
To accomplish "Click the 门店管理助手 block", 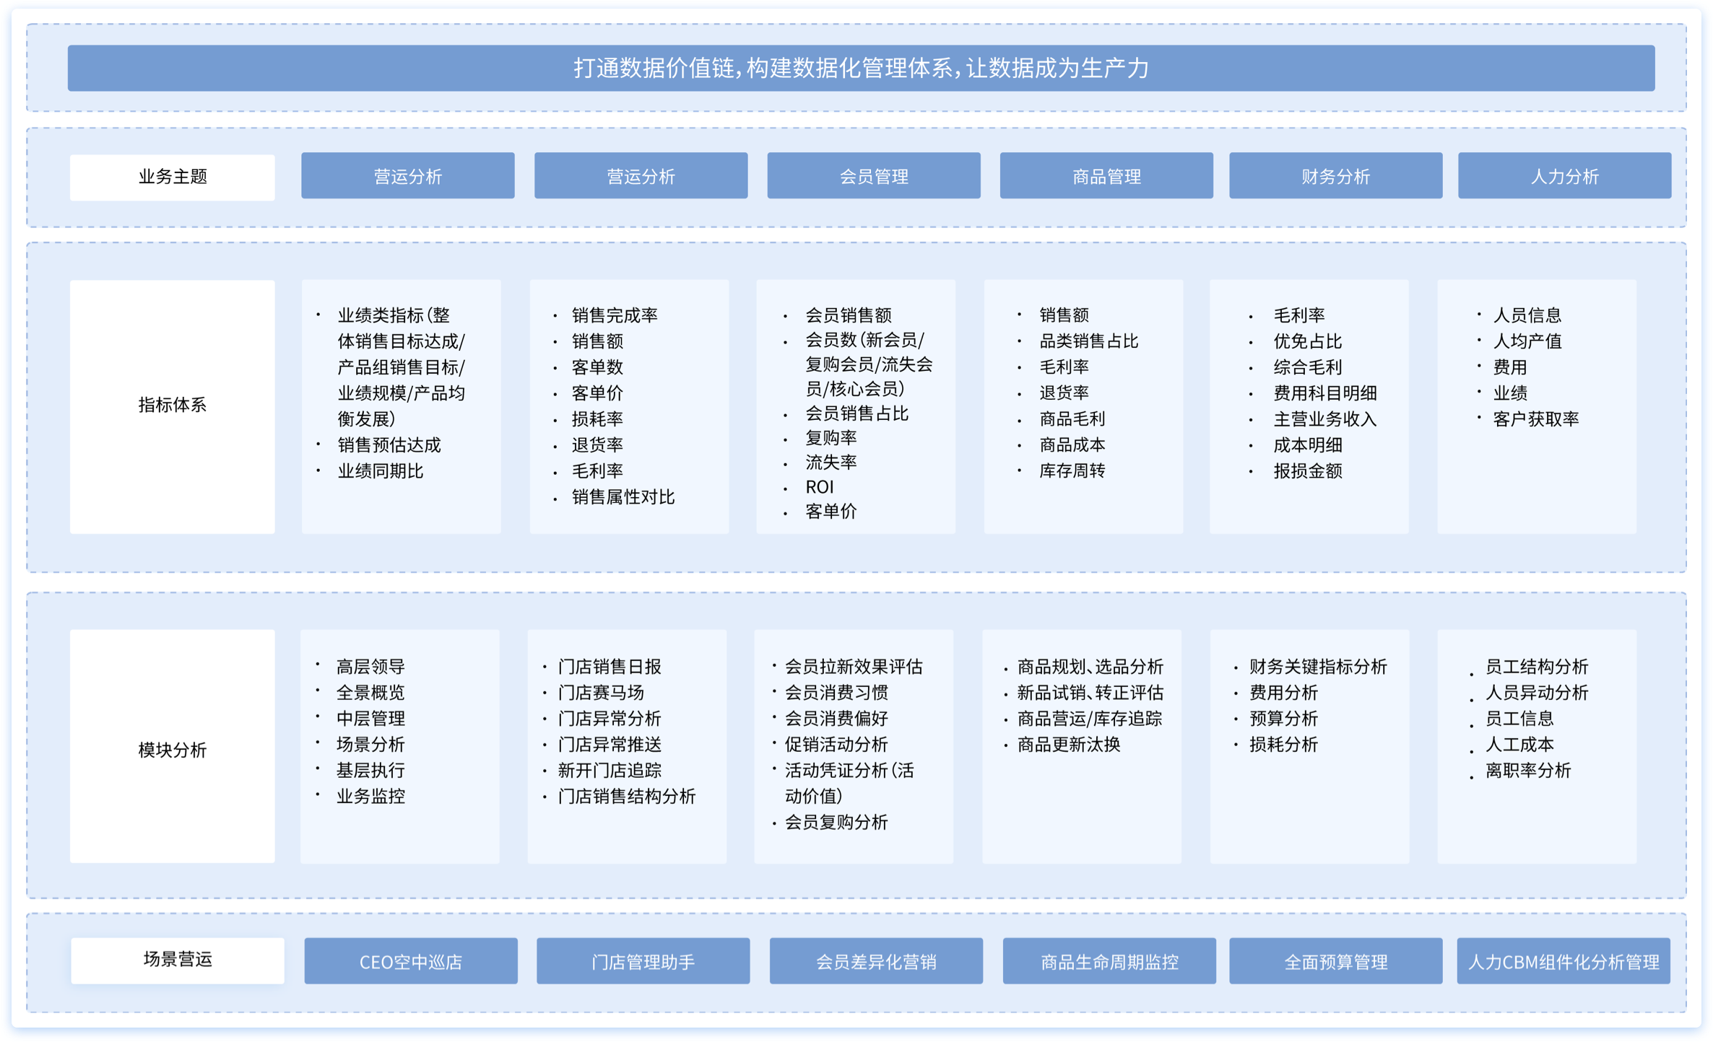I will [x=643, y=961].
